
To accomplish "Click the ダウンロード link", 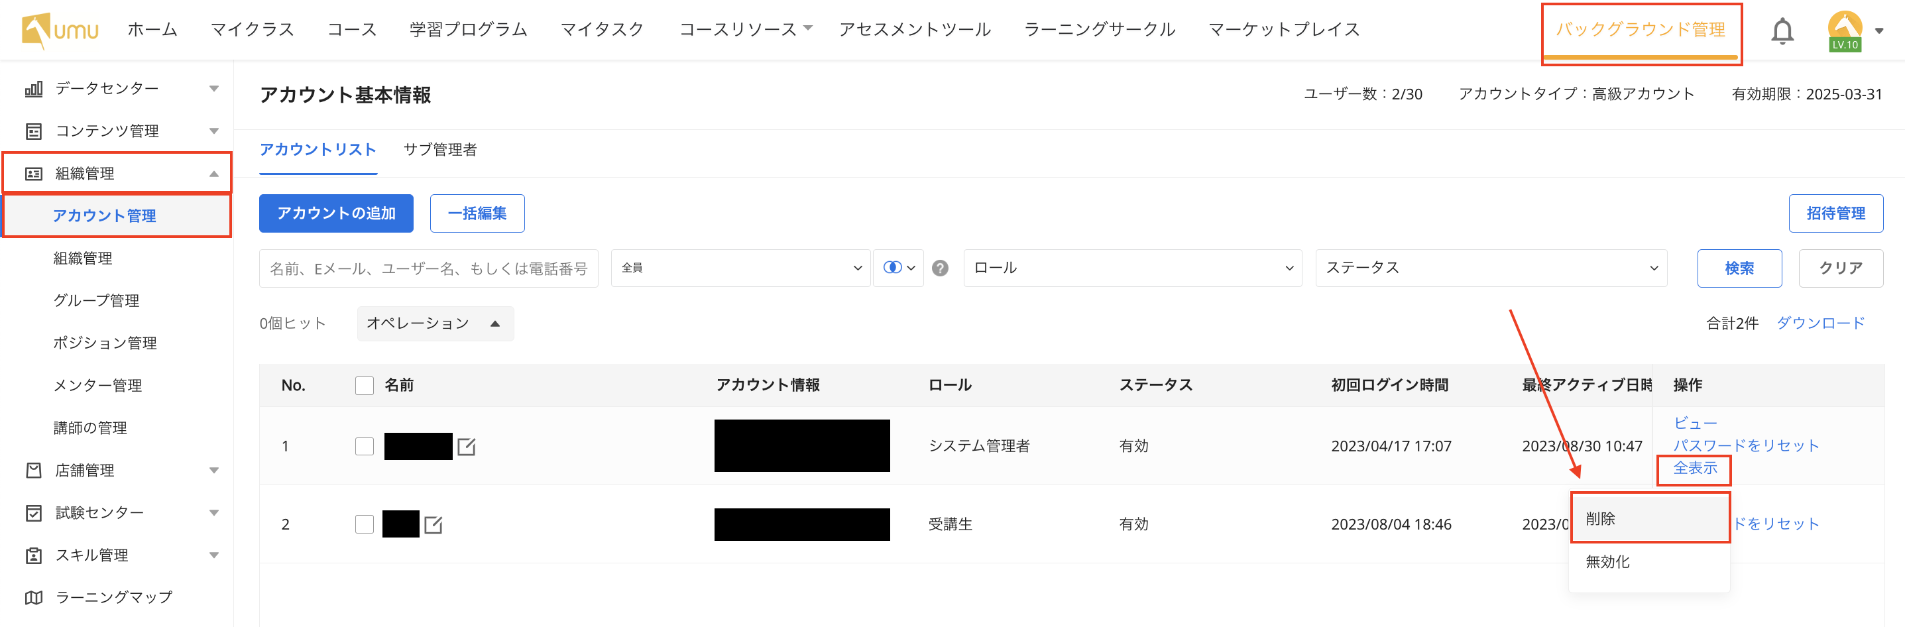I will click(x=1820, y=323).
